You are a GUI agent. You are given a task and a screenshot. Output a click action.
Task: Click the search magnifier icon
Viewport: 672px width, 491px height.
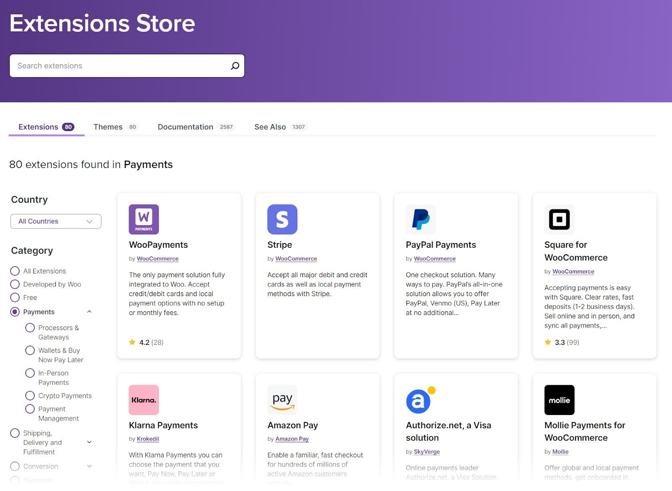click(234, 66)
